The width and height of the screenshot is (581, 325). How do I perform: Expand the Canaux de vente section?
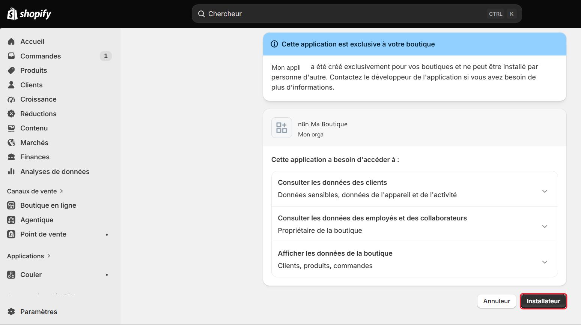(35, 191)
